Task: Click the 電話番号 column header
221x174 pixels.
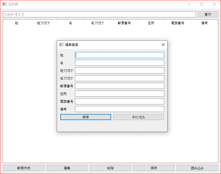Action: coord(178,23)
